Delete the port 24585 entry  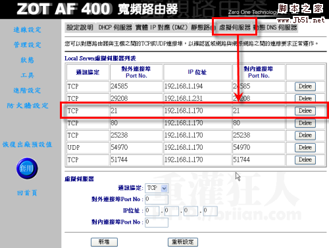coord(305,86)
